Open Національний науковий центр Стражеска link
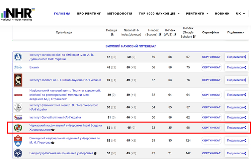 click(x=65, y=95)
